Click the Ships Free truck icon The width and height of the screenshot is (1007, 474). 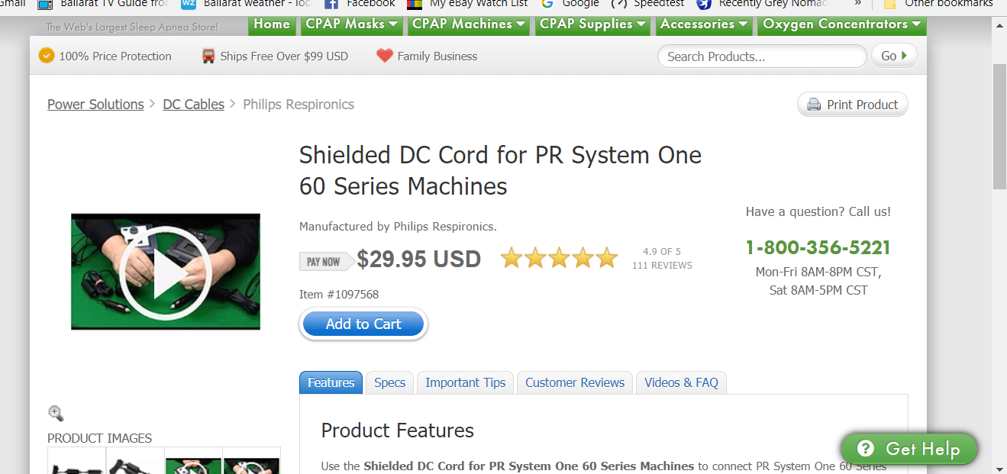208,56
